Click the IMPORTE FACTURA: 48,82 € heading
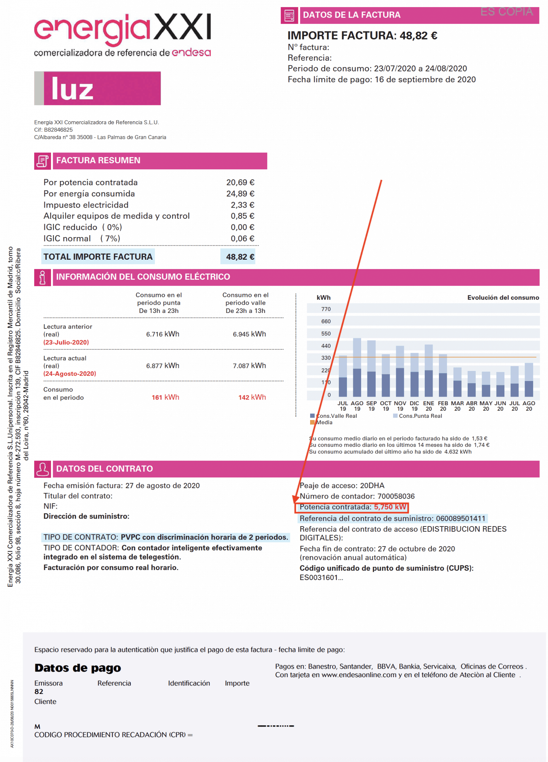The width and height of the screenshot is (548, 762). (362, 36)
